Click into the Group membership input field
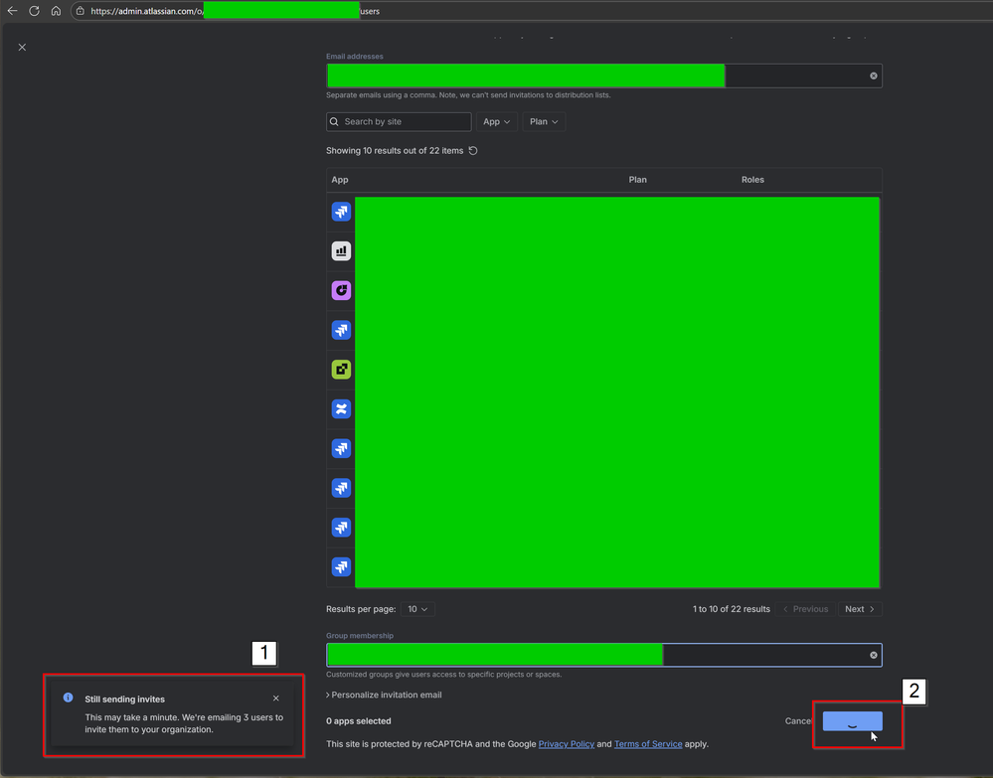This screenshot has width=993, height=778. tap(604, 655)
